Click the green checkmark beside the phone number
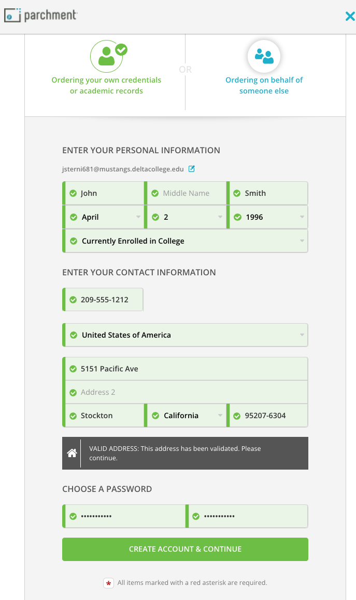The height and width of the screenshot is (600, 356). pyautogui.click(x=73, y=299)
